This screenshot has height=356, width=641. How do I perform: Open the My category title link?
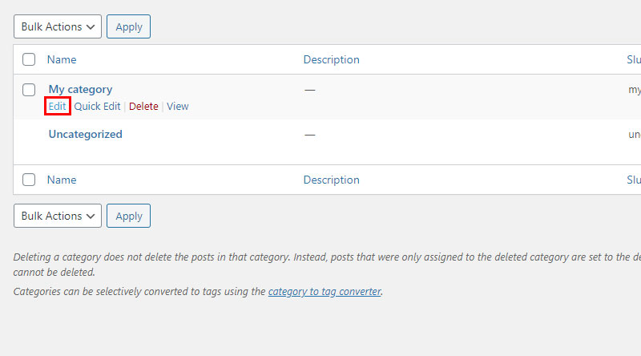(x=80, y=89)
